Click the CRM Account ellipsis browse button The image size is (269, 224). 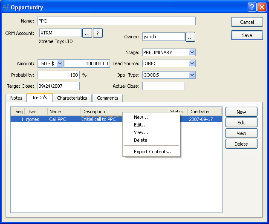(x=87, y=33)
